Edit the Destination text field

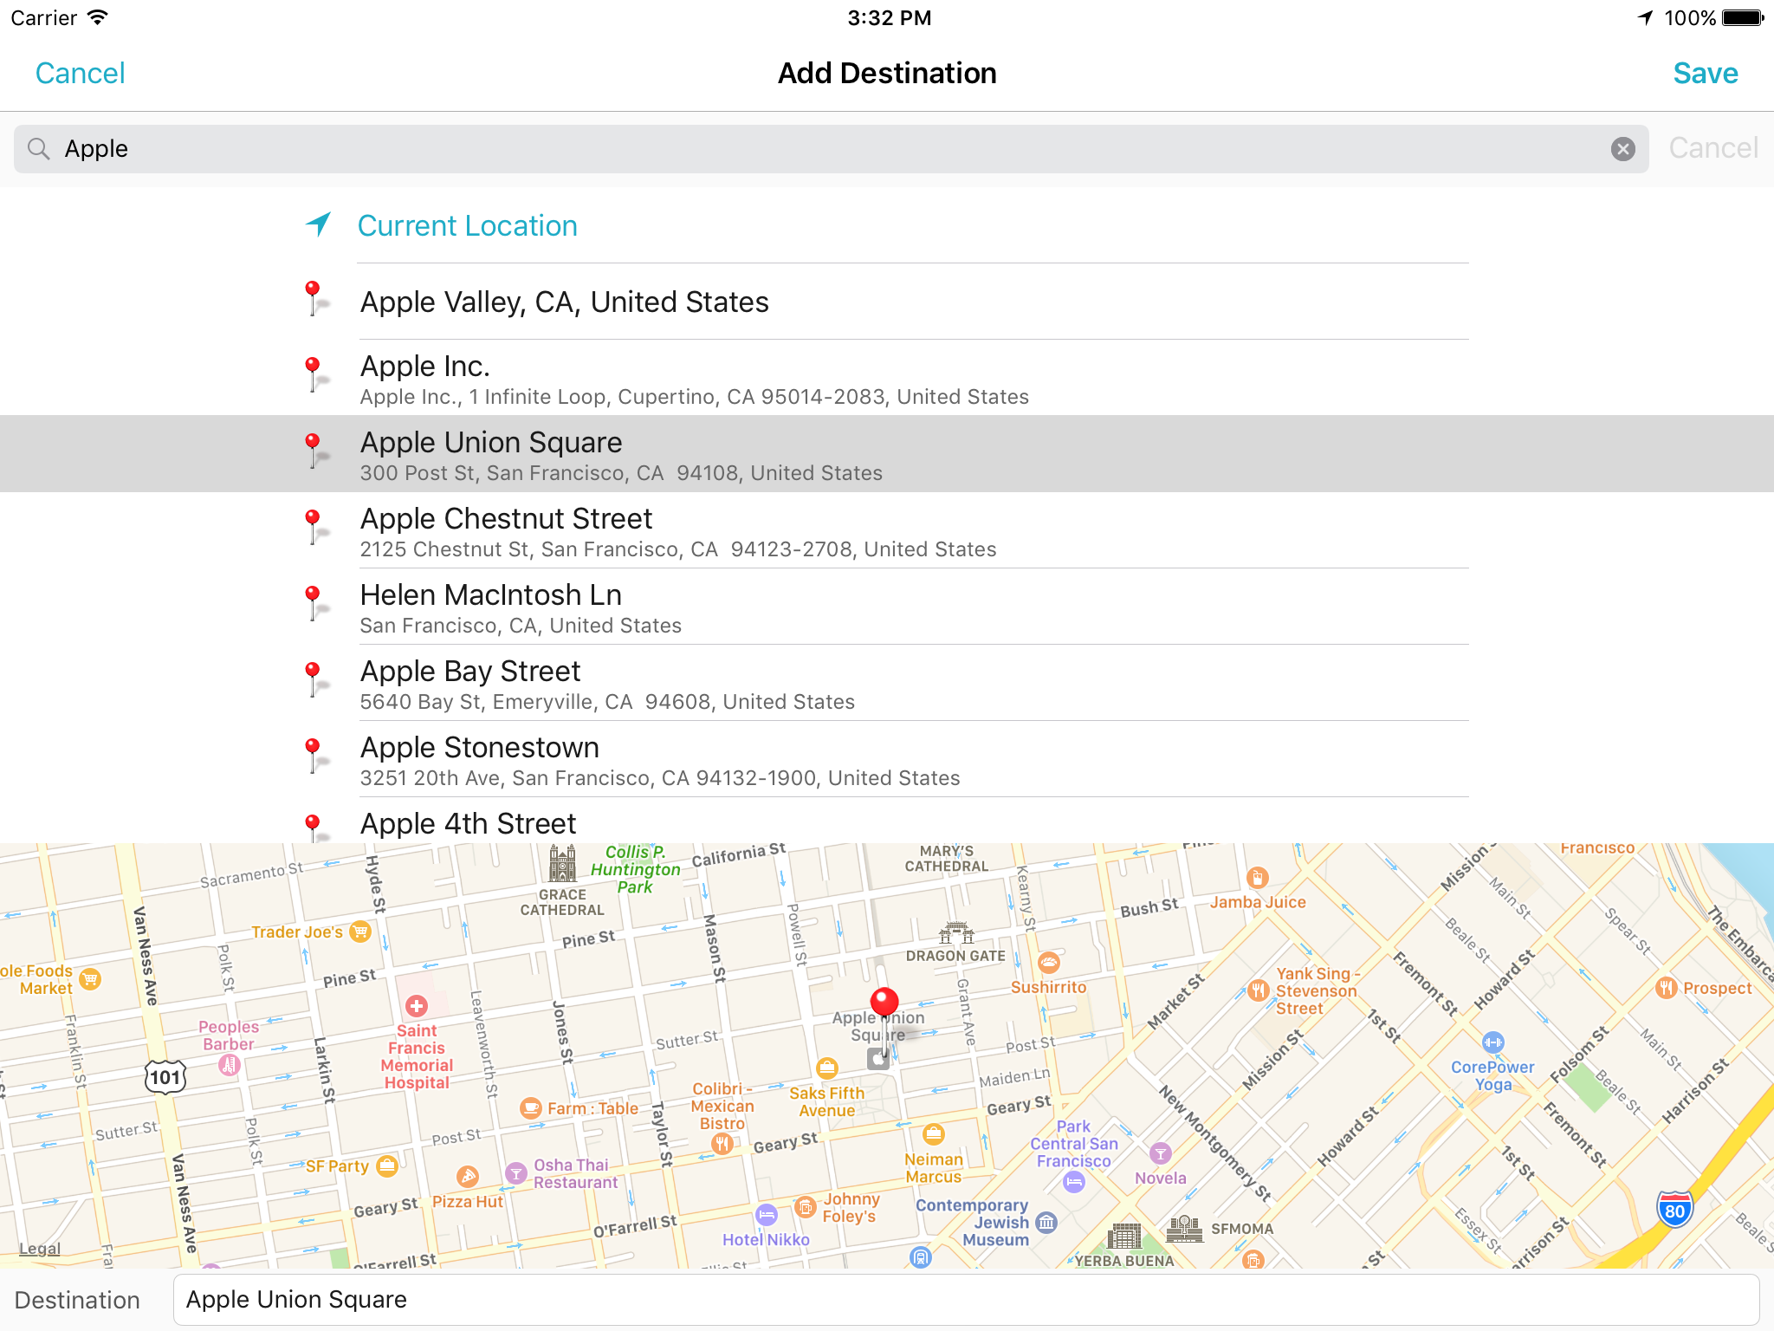(x=966, y=1300)
